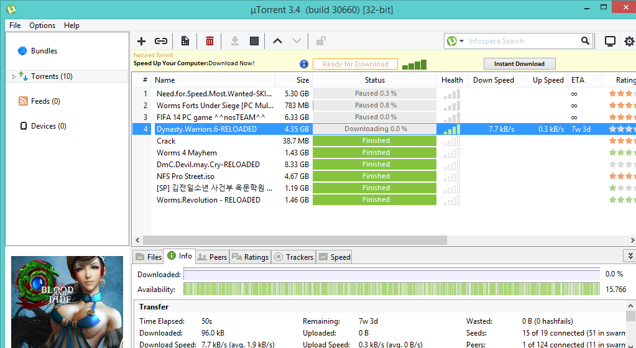Move torrent down the queue with the down arrow

tap(297, 41)
